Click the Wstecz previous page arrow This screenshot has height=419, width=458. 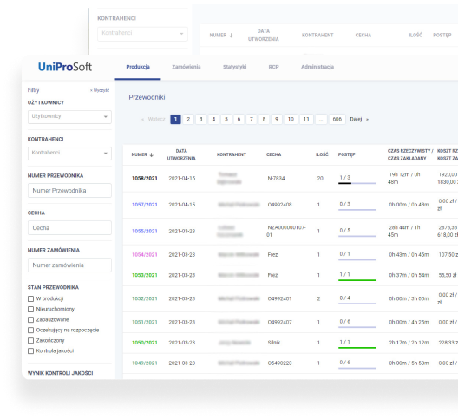[x=142, y=119]
